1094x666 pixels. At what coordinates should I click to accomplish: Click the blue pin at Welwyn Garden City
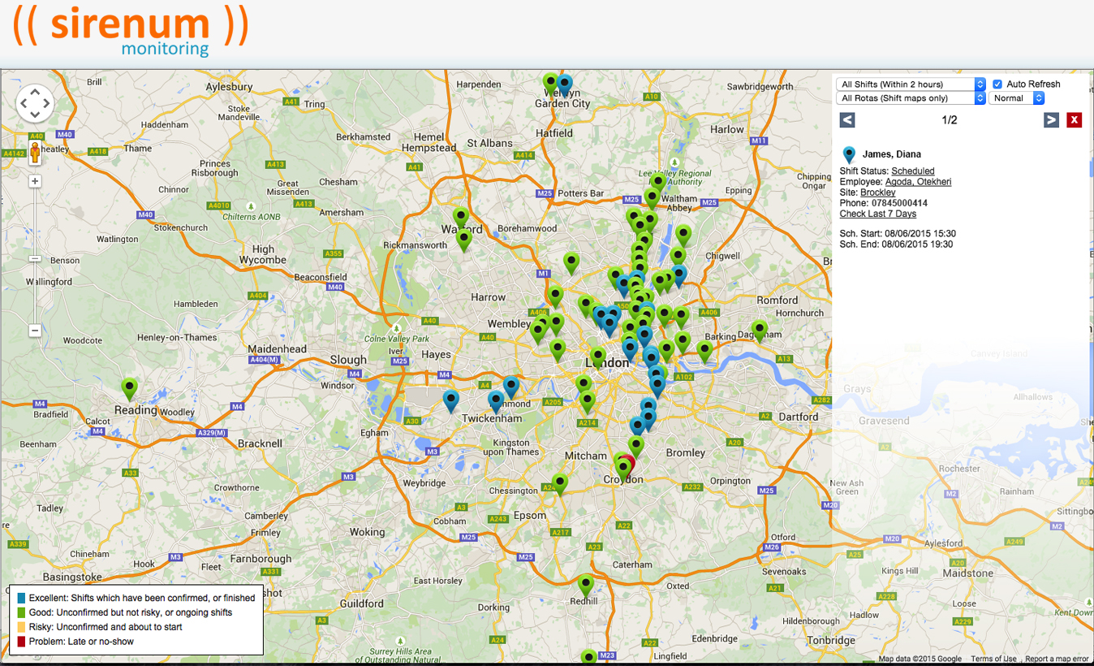click(x=565, y=84)
